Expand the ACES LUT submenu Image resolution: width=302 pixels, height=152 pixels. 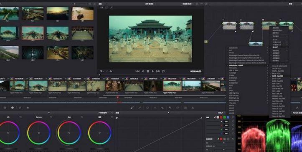click(248, 85)
